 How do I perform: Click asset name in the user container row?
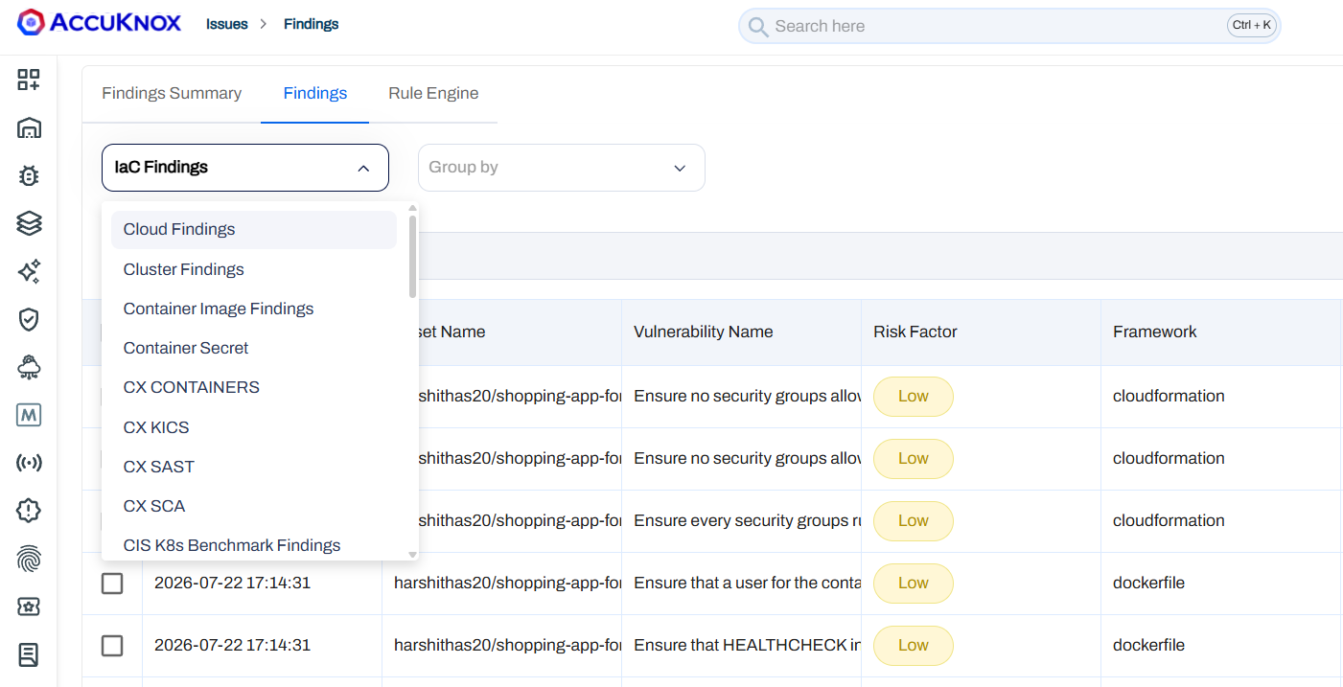508,583
